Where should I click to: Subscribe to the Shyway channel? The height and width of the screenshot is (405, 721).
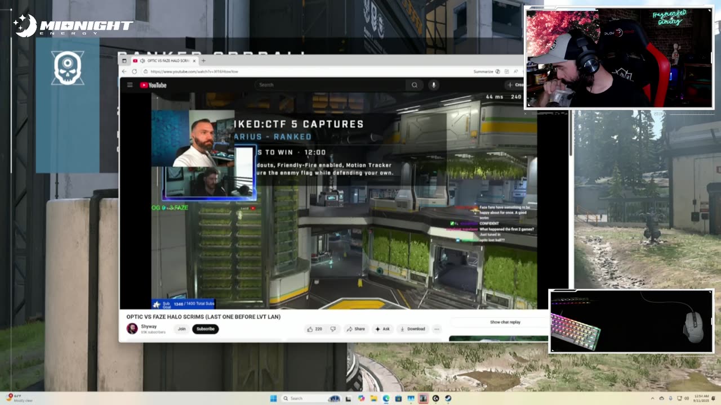[205, 329]
